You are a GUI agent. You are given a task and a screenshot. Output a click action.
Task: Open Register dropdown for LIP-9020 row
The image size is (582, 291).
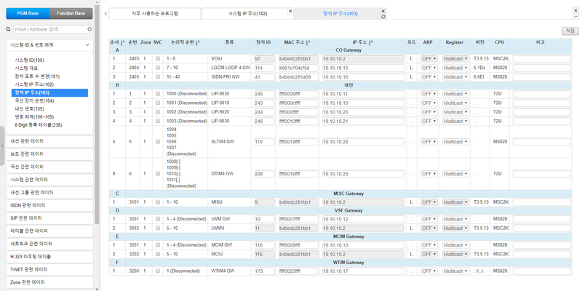click(456, 112)
